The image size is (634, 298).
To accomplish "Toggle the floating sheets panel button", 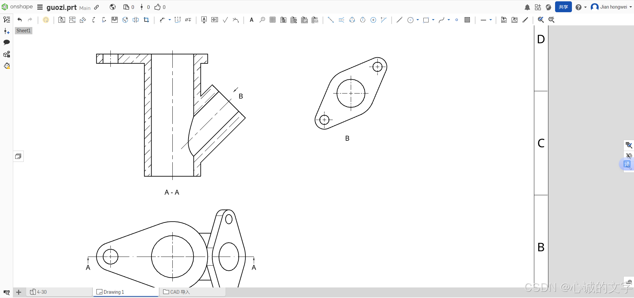I will coord(18,156).
